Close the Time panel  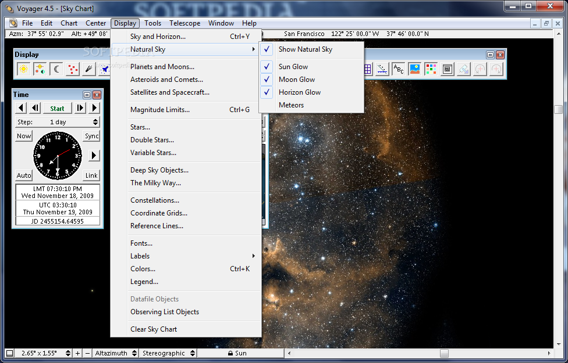point(97,95)
